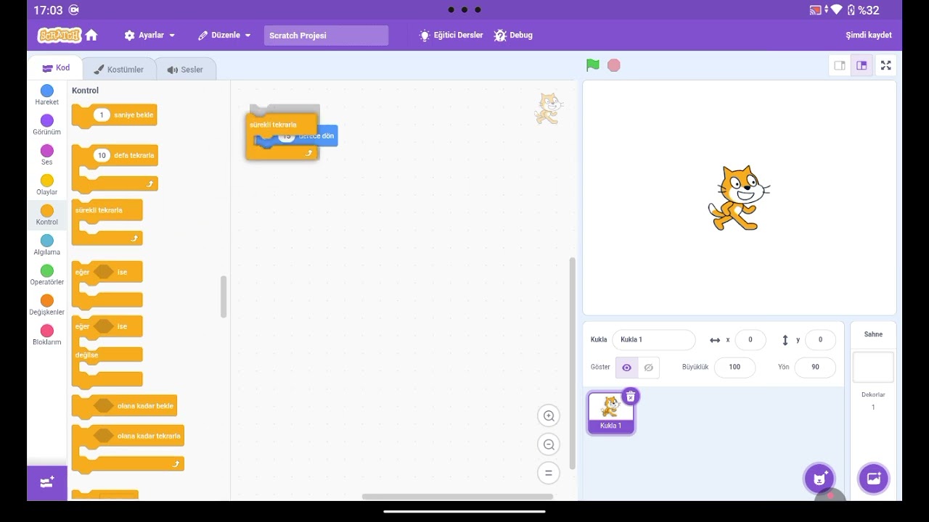
Task: Click the Büyüklük size field
Action: (734, 367)
